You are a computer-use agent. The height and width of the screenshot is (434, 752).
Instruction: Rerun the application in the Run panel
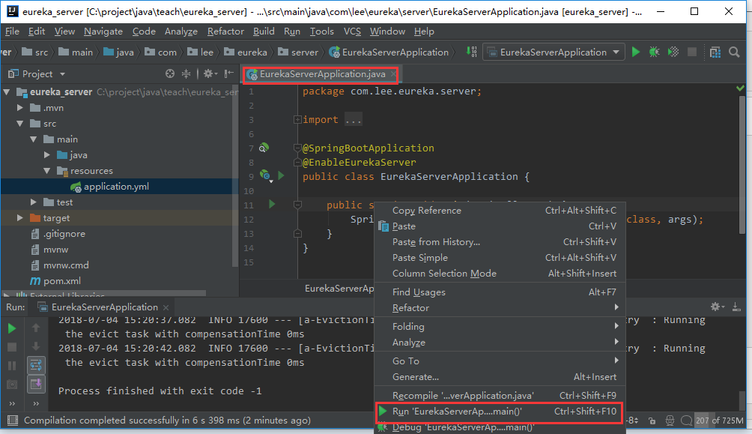pyautogui.click(x=12, y=328)
